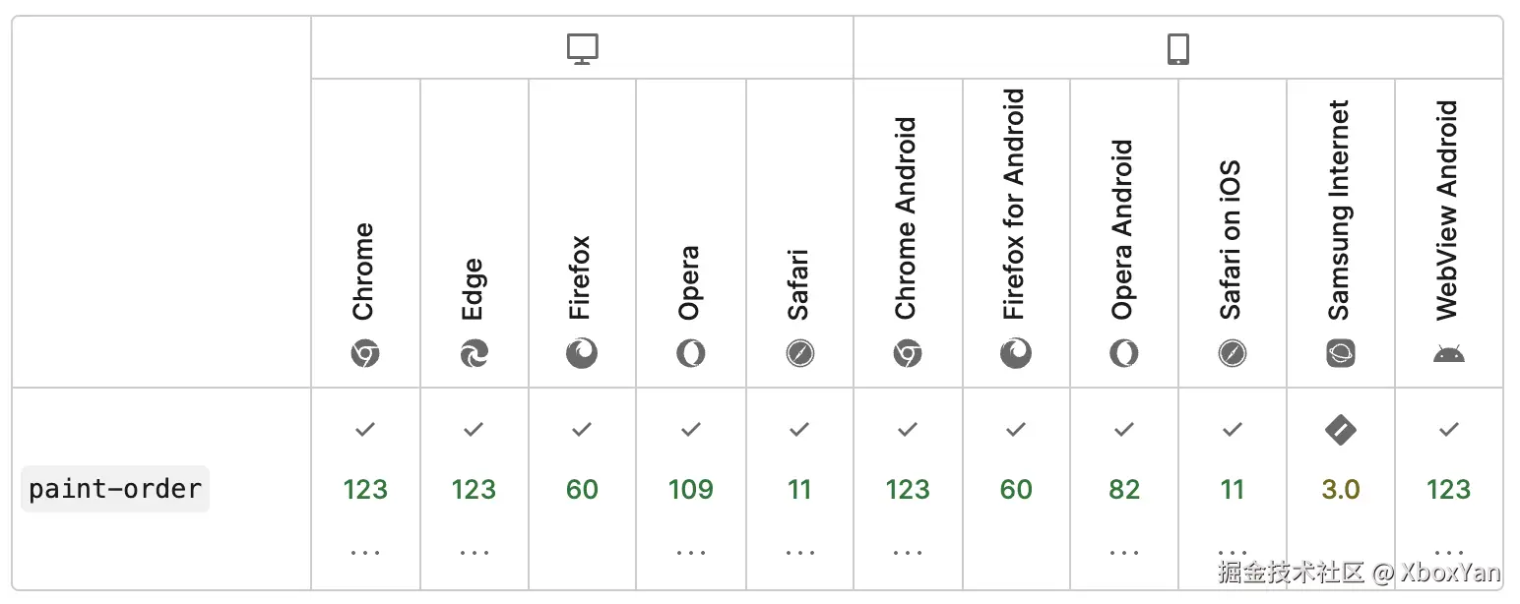Click Safari on iOS checkmark icon

[1233, 429]
